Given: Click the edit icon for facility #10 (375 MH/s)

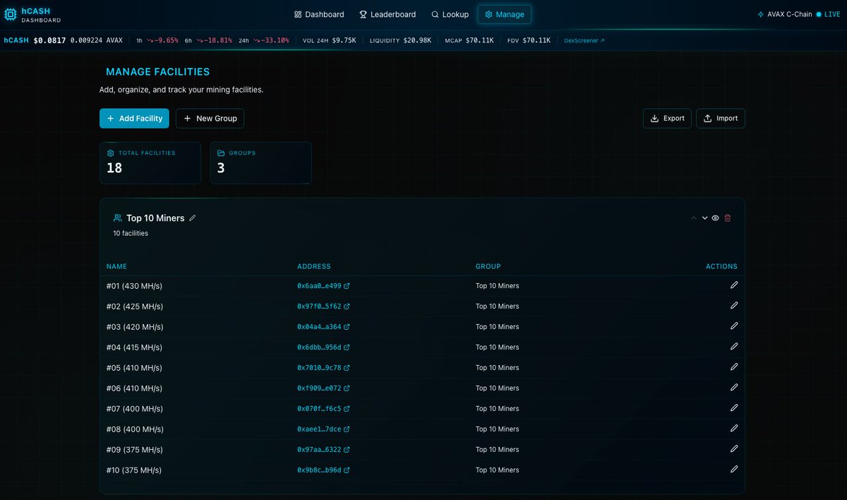Looking at the screenshot, I should pyautogui.click(x=734, y=469).
